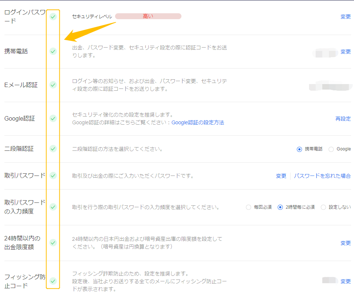
Task: Choose 設定しない password frequency
Action: pos(323,207)
